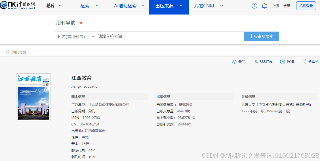This screenshot has height=161, width=320.
Task: Expand the 总库 dropdown arrow
Action: [60, 5]
